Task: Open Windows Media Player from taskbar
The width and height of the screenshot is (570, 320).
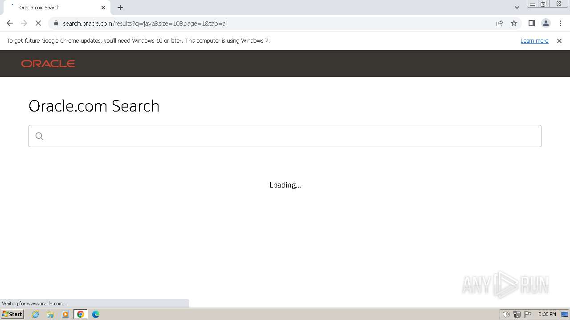Action: (x=65, y=314)
